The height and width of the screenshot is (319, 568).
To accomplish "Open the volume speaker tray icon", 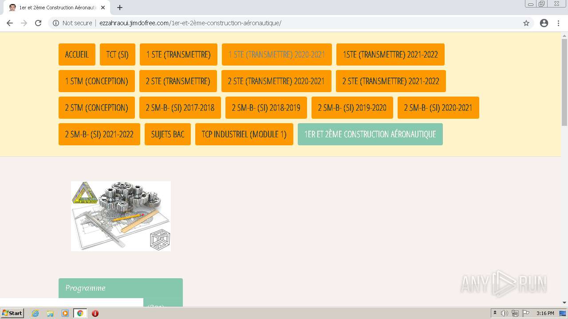I will tap(504, 313).
